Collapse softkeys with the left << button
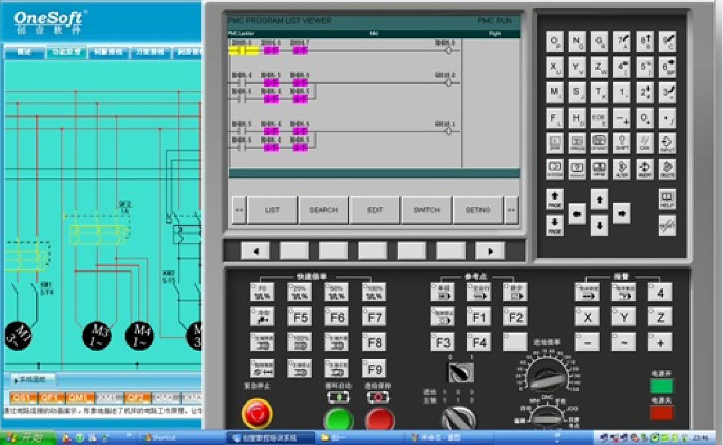 pos(239,210)
